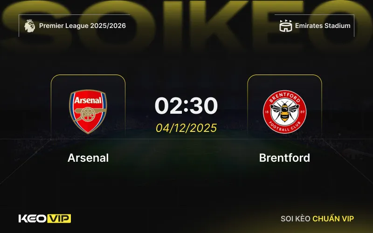373x233 pixels.
Task: Click the KEO VIP logo
Action: point(45,219)
